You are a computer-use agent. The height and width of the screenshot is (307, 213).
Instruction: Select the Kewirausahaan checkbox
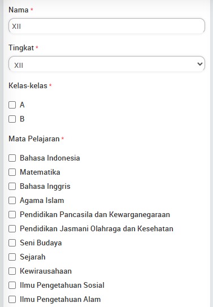tap(12, 271)
